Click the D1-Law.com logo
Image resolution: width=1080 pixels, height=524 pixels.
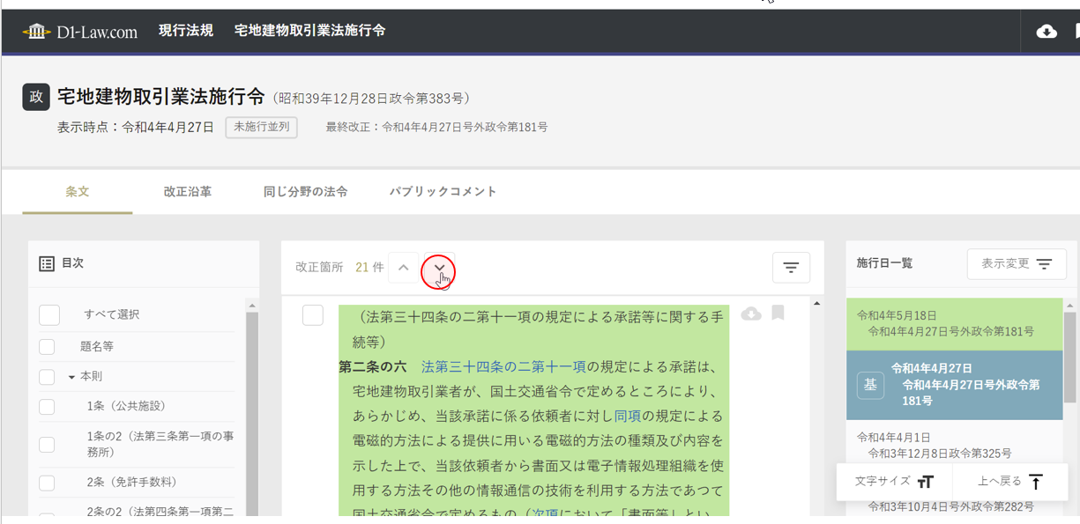[x=80, y=32]
